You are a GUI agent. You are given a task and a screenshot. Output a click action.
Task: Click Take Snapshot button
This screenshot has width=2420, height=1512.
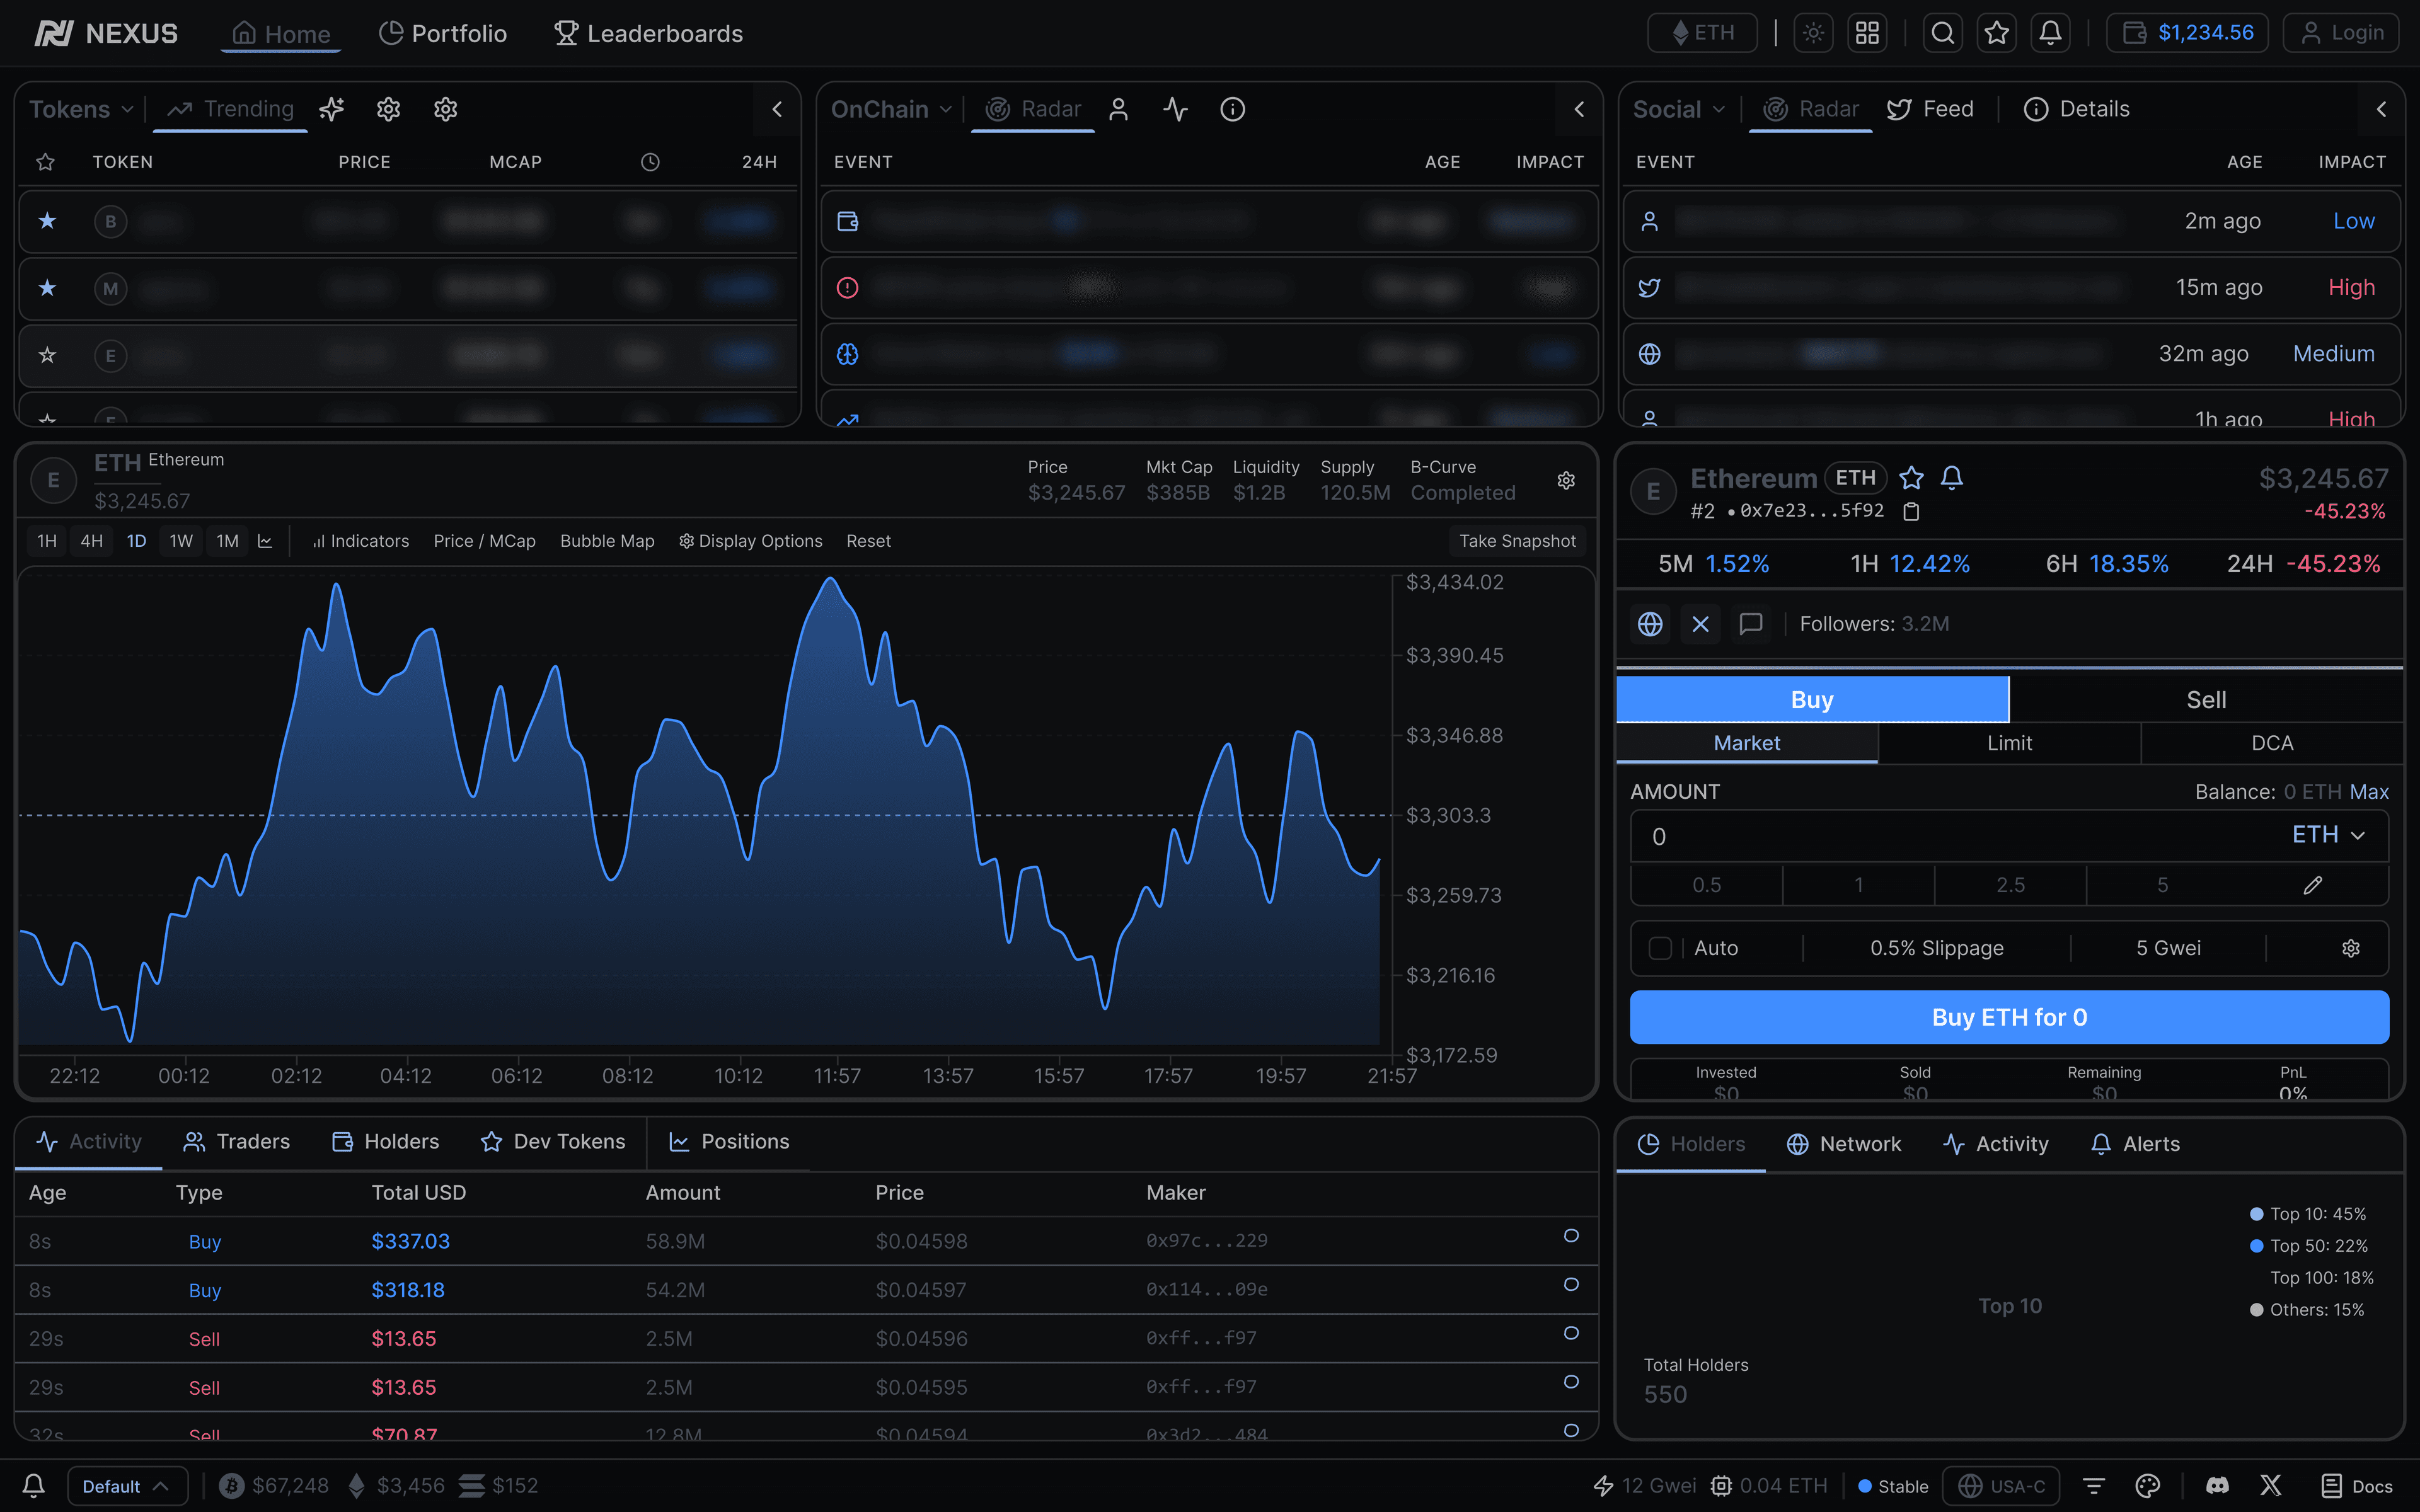pos(1516,541)
